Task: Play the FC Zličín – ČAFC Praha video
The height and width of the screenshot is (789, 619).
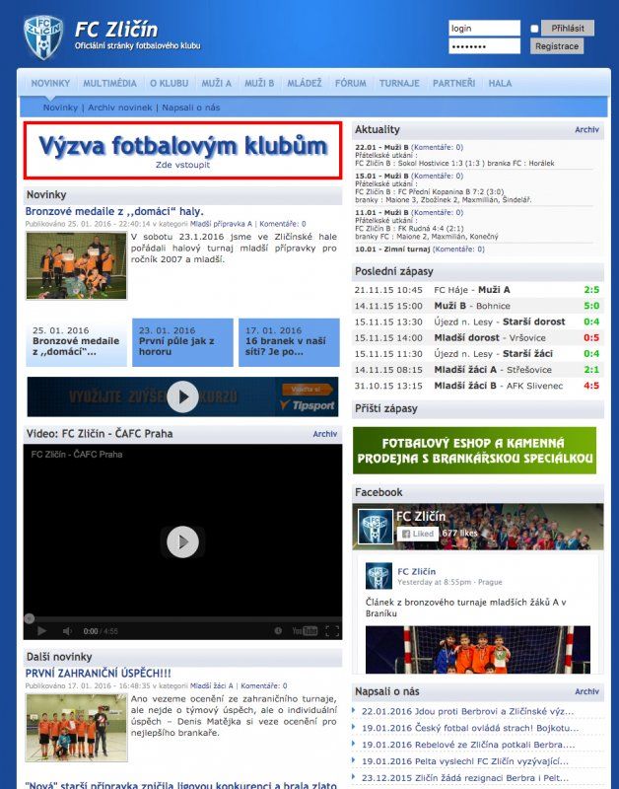Action: pyautogui.click(x=182, y=540)
